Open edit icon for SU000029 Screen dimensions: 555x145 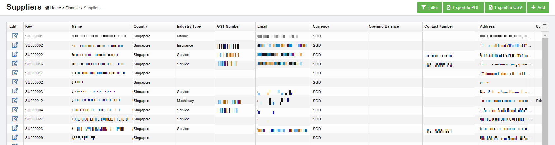[x=15, y=137]
